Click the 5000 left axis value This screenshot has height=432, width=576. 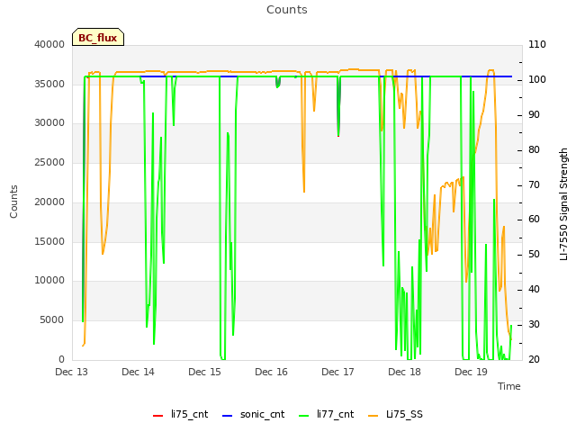pos(52,320)
